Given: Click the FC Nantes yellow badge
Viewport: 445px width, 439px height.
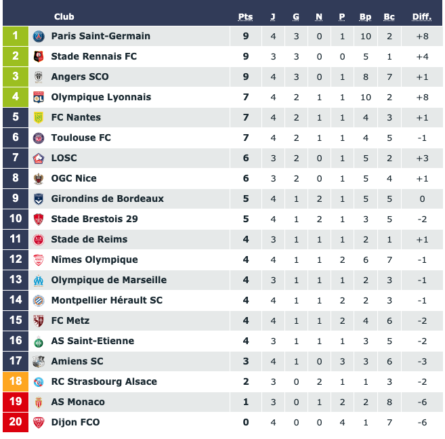Looking at the screenshot, I should (x=39, y=117).
